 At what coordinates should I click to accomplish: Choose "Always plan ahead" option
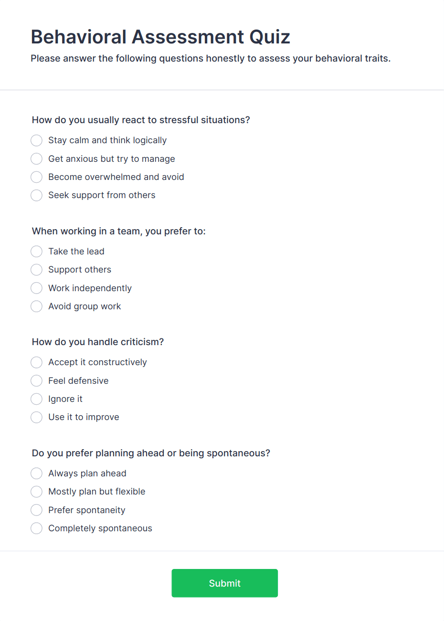coord(36,473)
